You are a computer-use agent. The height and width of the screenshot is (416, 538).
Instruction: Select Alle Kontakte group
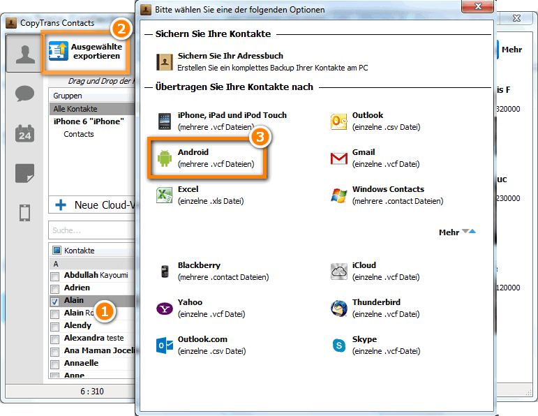92,109
